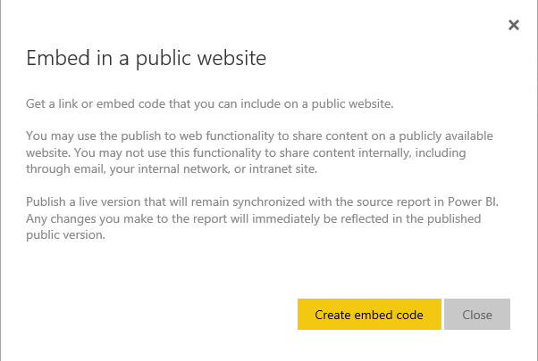The image size is (538, 361).
Task: Click the line 'through email, your internal network'
Action: click(172, 169)
